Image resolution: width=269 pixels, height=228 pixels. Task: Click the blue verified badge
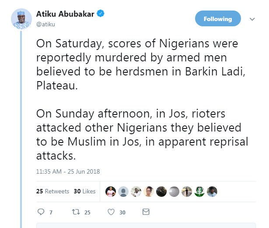101,14
